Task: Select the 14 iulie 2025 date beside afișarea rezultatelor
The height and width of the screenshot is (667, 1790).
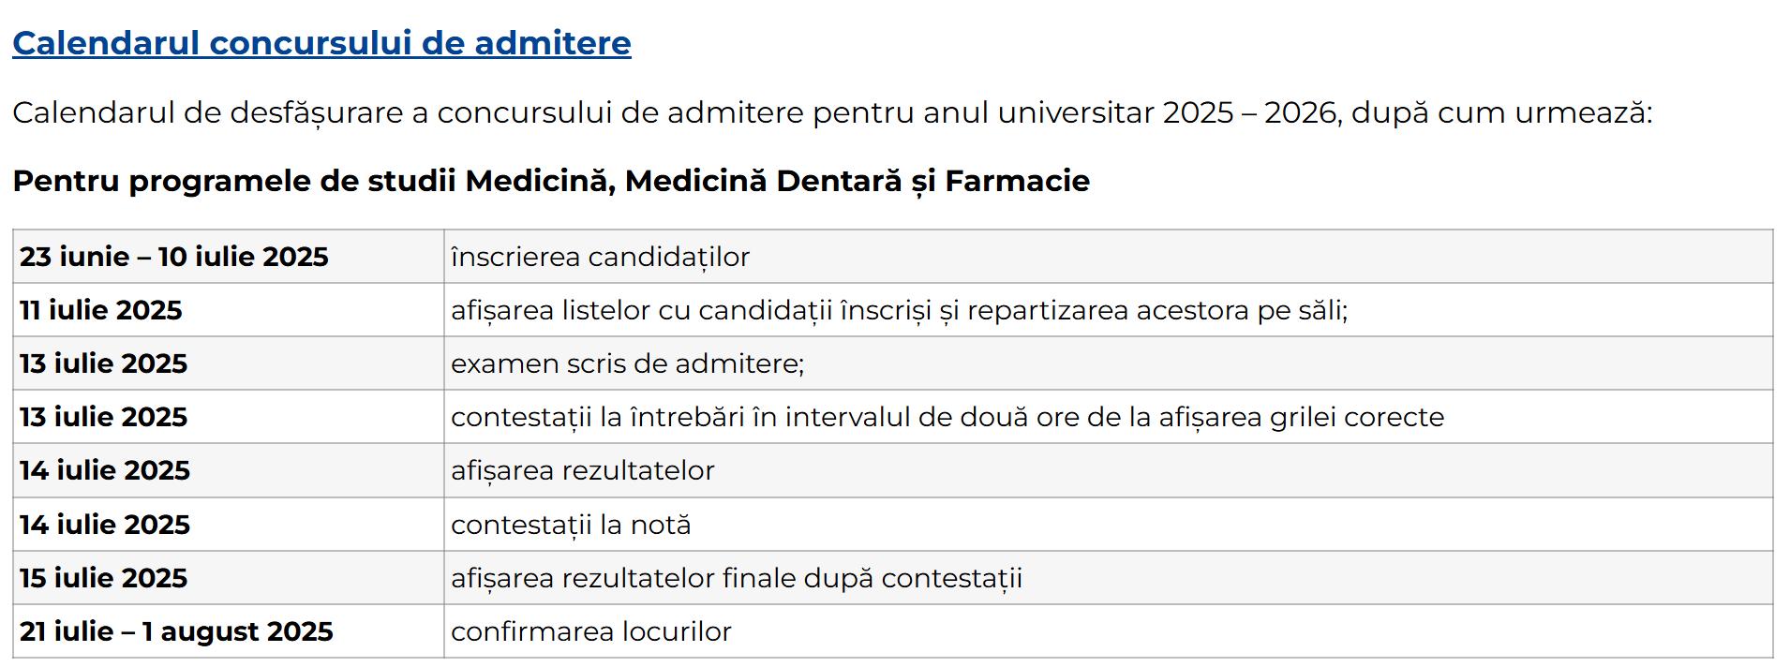Action: tap(105, 470)
